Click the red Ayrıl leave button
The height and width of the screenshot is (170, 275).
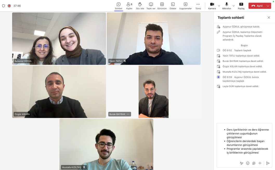[257, 6]
